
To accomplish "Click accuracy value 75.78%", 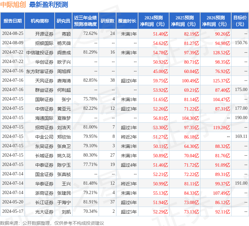I will pos(90,99).
